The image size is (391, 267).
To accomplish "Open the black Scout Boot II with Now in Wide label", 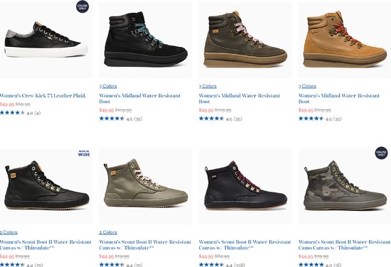I will click(x=47, y=185).
